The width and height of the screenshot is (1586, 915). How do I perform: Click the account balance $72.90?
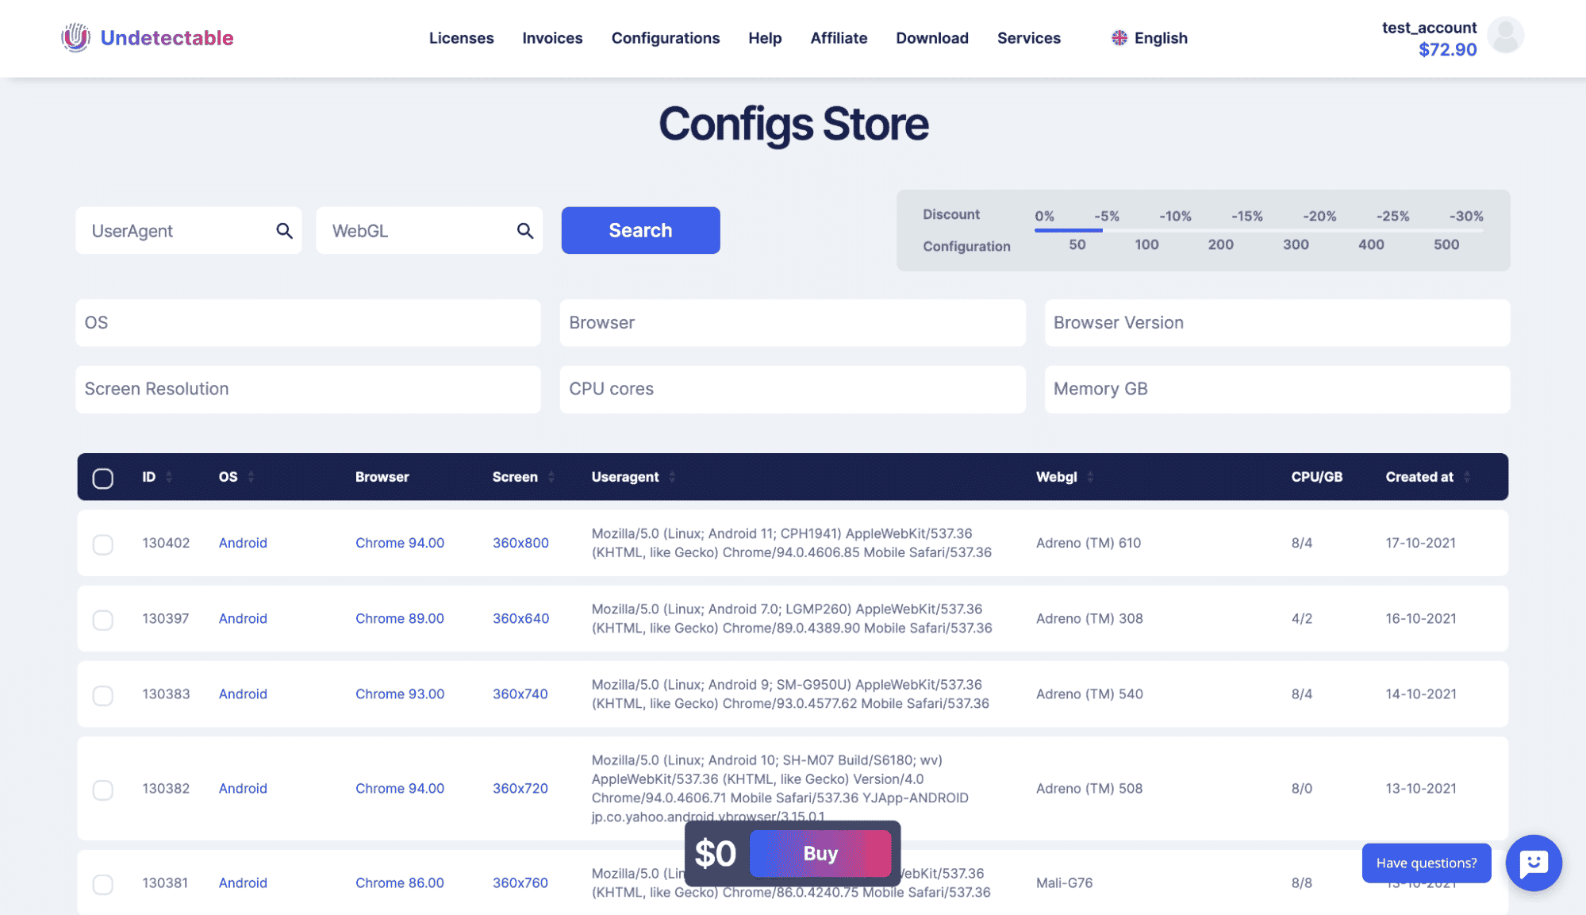[x=1447, y=49]
